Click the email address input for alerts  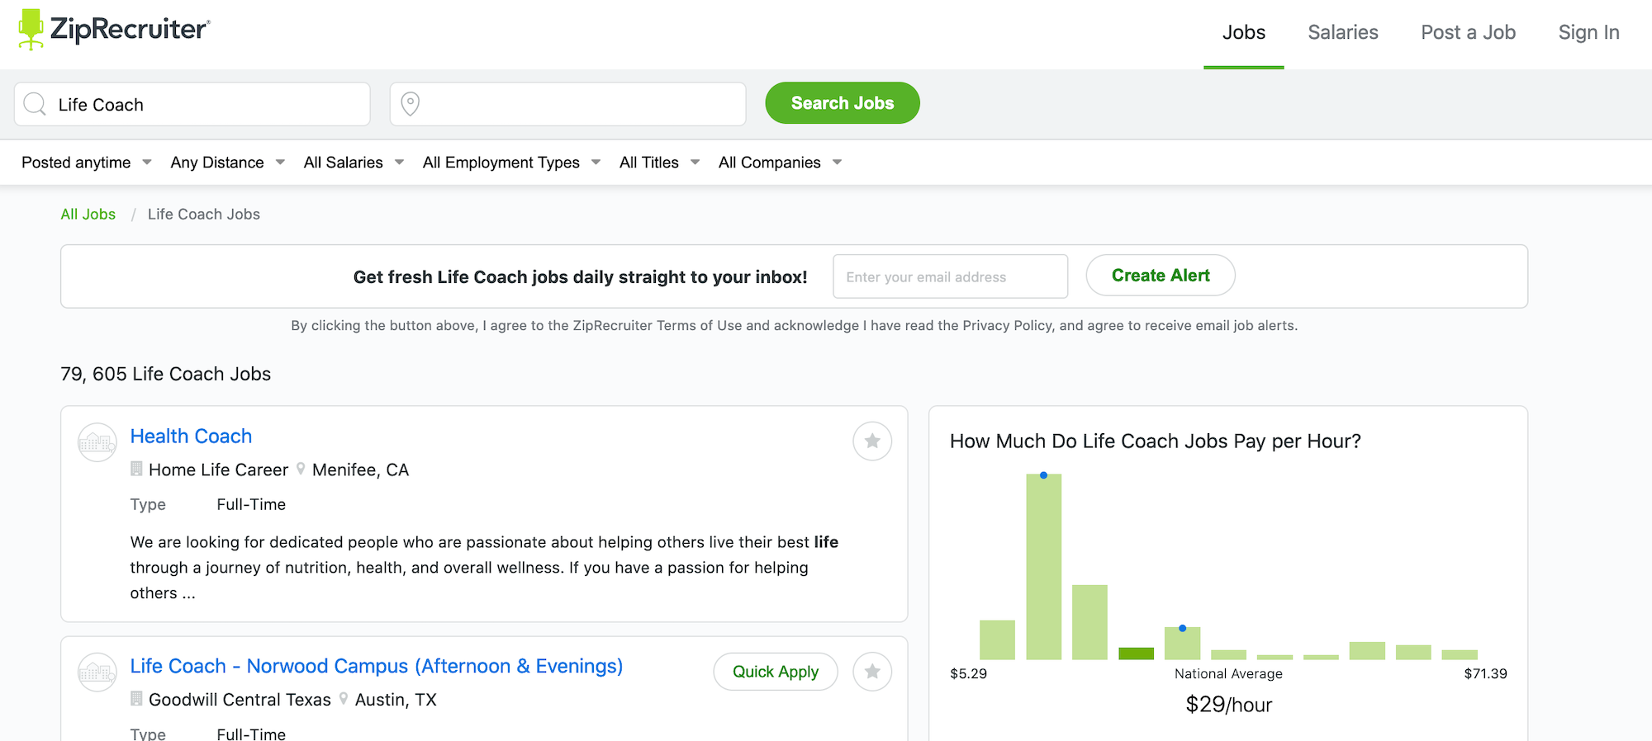(x=951, y=276)
